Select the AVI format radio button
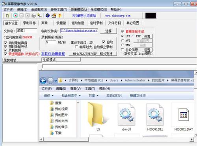 click(x=123, y=41)
